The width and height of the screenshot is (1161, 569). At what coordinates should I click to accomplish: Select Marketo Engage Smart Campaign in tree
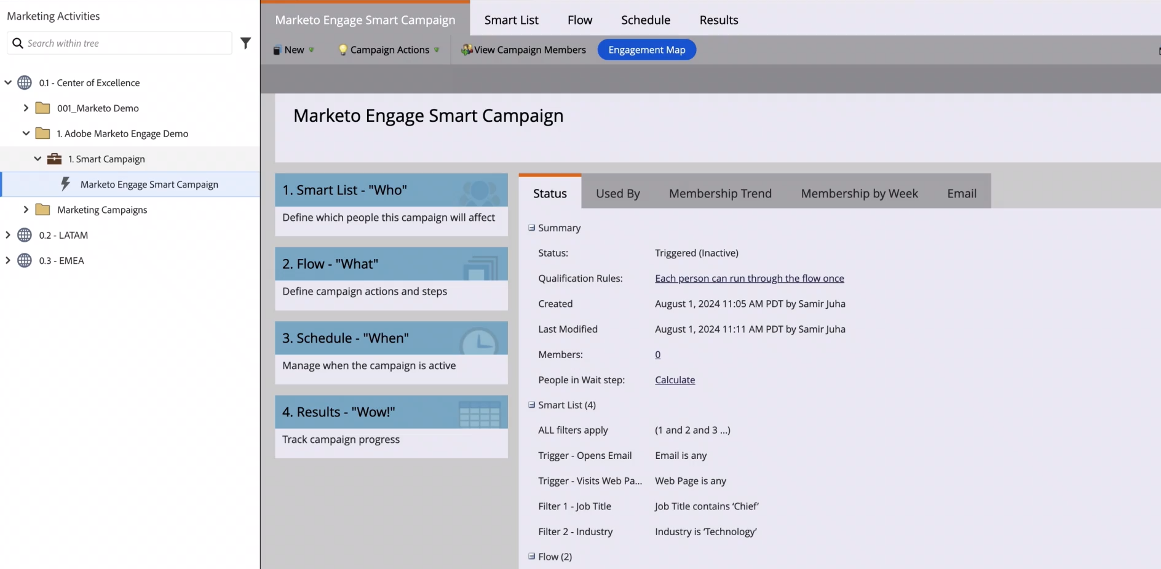point(130,184)
